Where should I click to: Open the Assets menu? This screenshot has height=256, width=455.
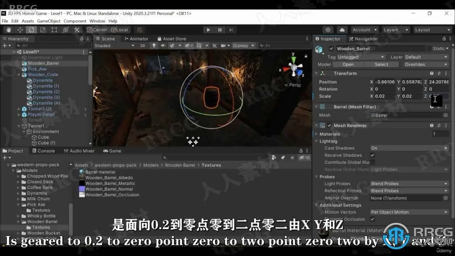(28, 21)
